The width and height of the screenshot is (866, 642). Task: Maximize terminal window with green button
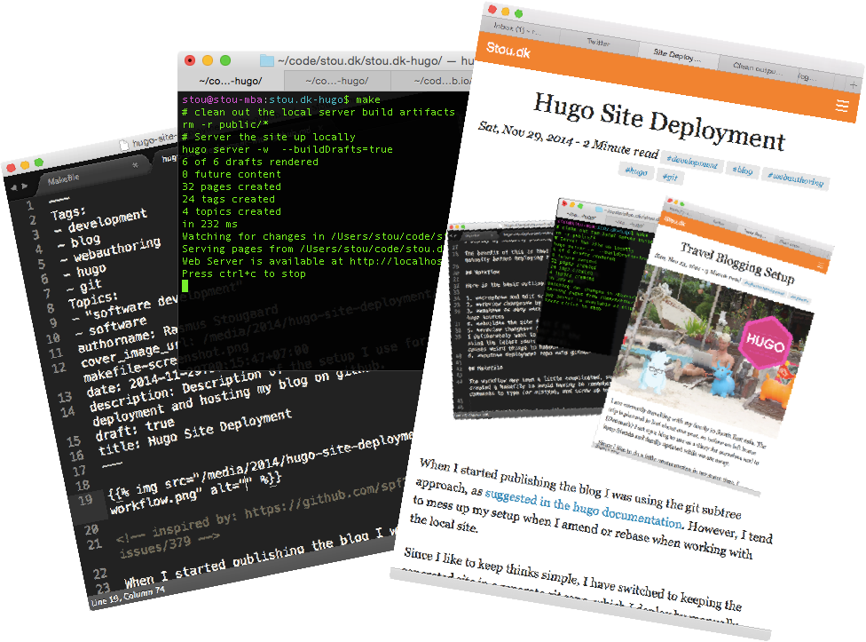point(225,60)
